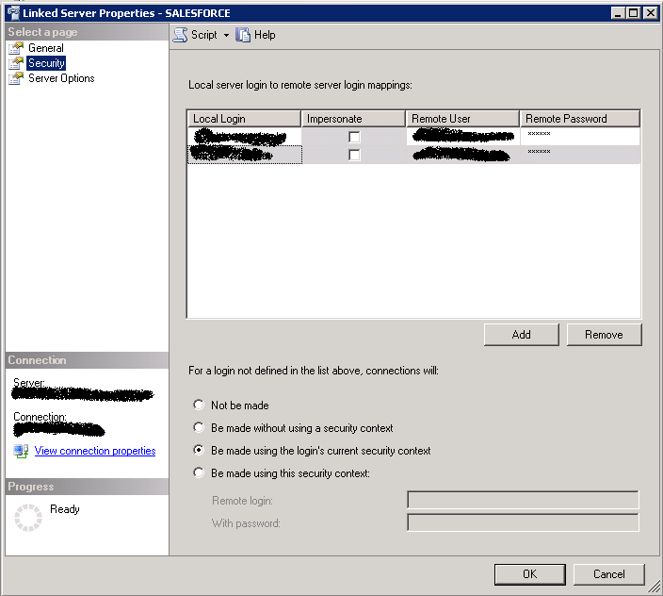Toggle Impersonate checkbox in first row
Image resolution: width=663 pixels, height=596 pixels.
(354, 137)
